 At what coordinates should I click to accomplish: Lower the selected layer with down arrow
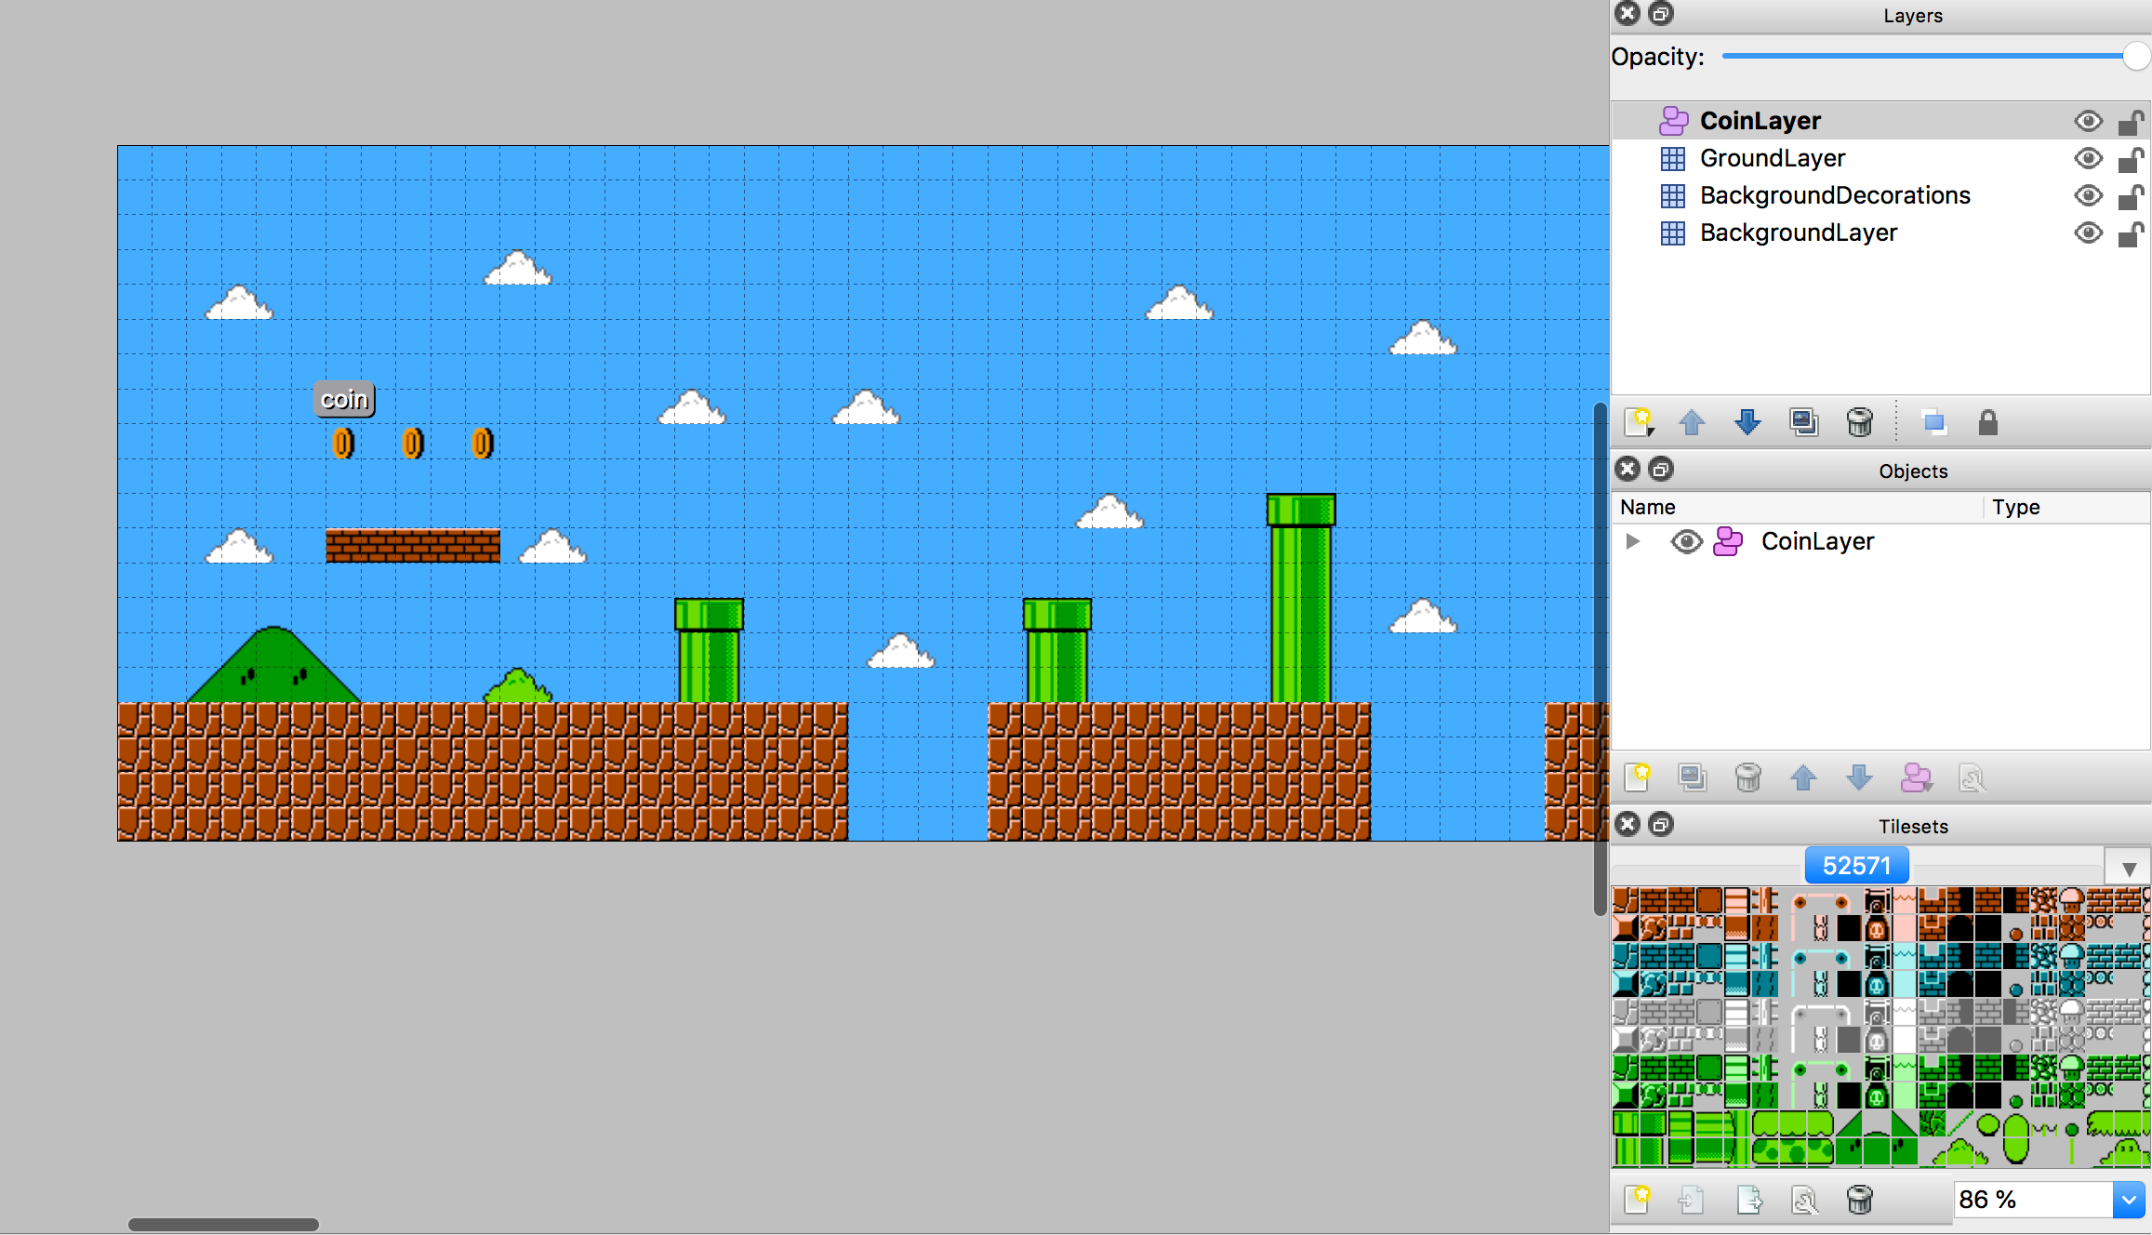(1747, 422)
